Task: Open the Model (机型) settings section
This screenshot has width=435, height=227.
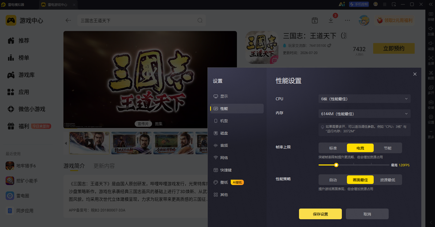Action: (237, 121)
